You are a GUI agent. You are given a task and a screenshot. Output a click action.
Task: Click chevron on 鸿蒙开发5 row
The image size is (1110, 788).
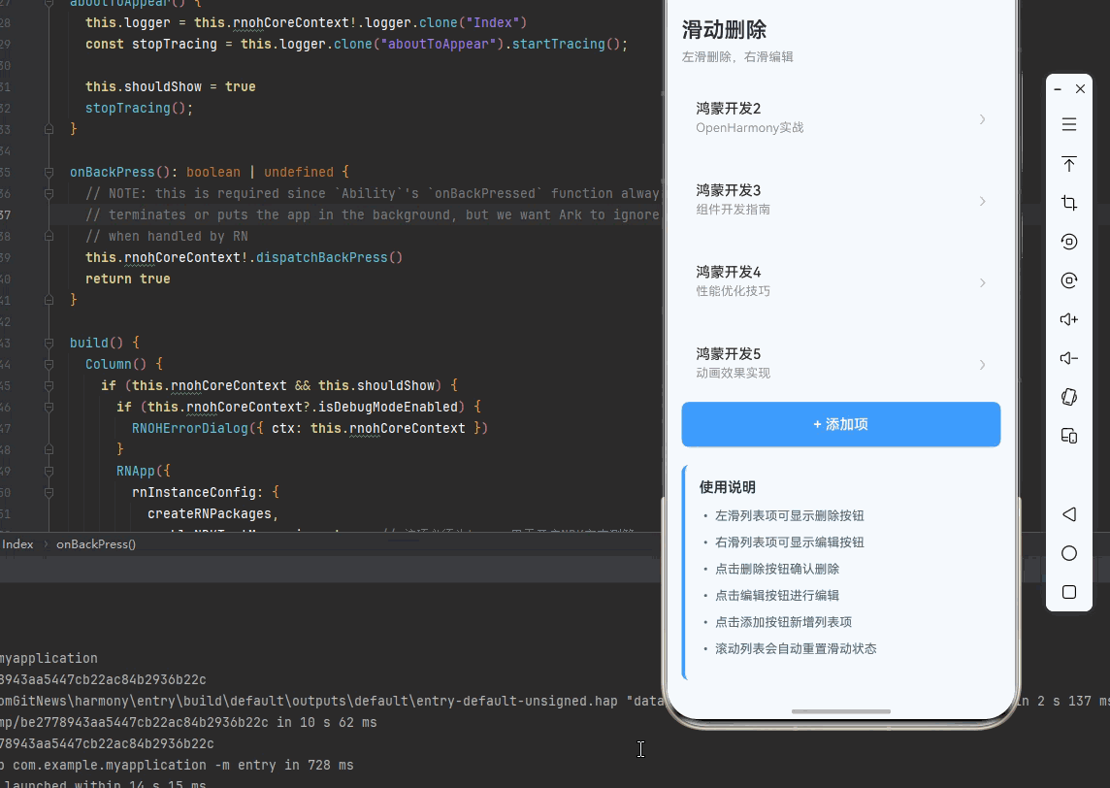[x=982, y=365]
